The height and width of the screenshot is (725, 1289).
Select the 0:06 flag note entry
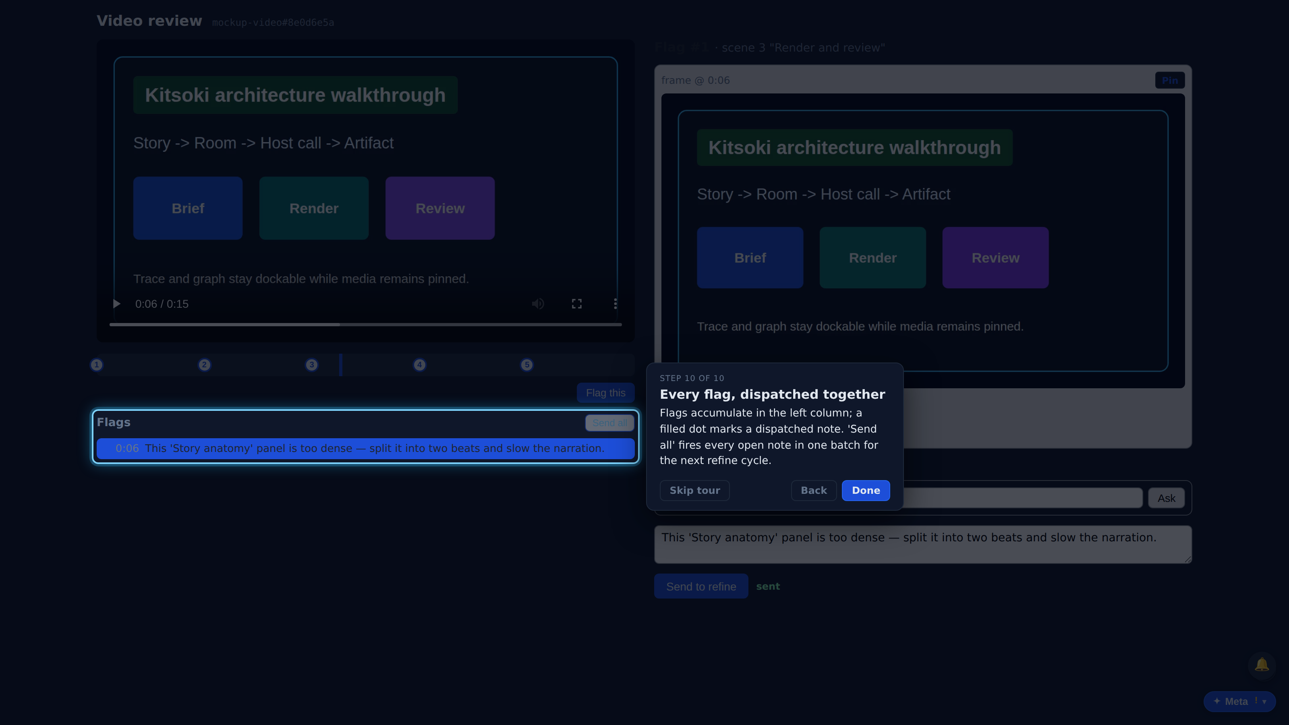(x=365, y=448)
